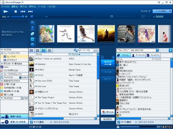Viewport: 173px width, 129px height.
Task: Collapse the おまかせプレイリスト section
Action: [x=2, y=81]
